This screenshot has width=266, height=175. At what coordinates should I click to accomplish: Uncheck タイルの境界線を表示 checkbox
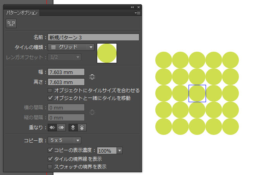point(50,159)
